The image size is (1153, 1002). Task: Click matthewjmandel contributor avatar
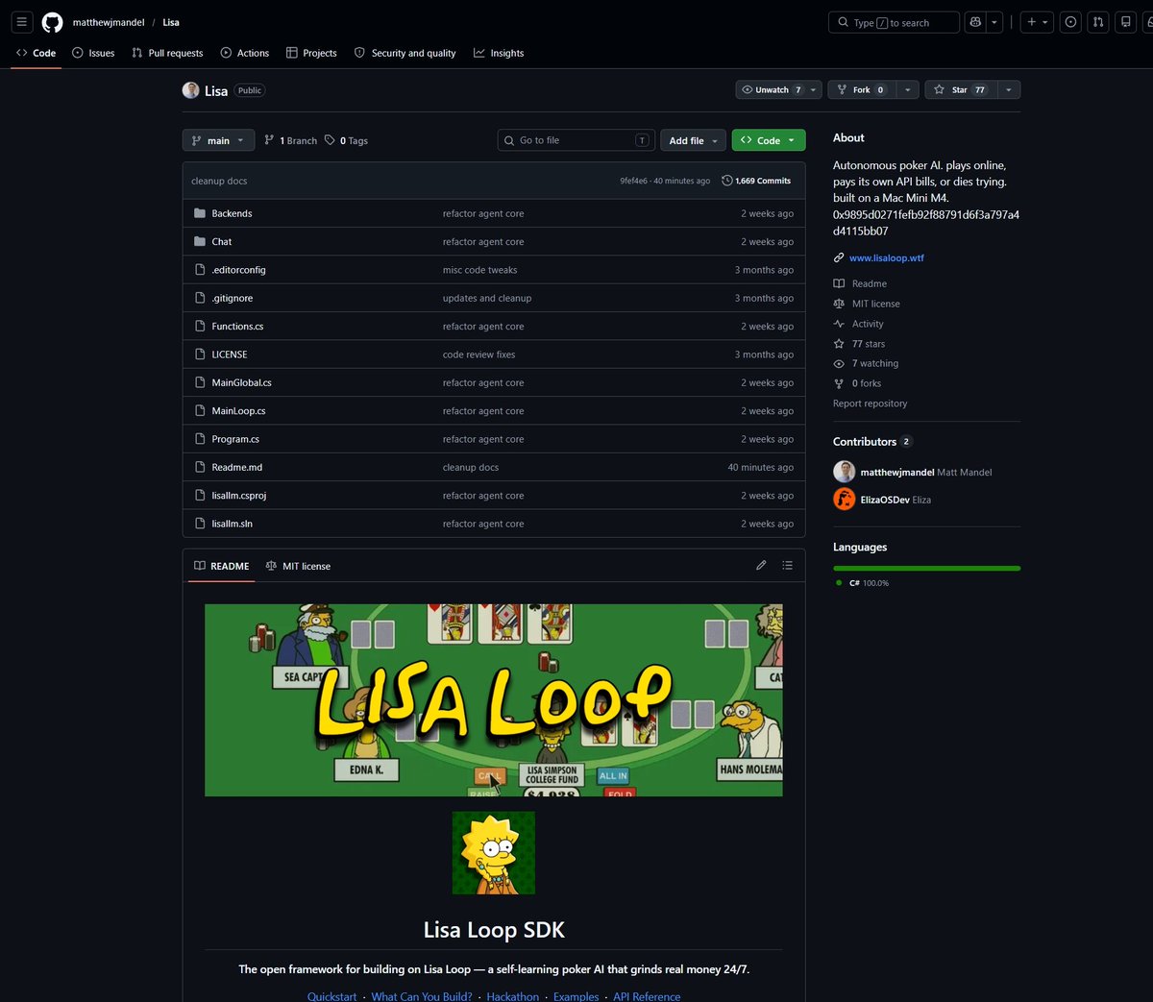tap(844, 472)
